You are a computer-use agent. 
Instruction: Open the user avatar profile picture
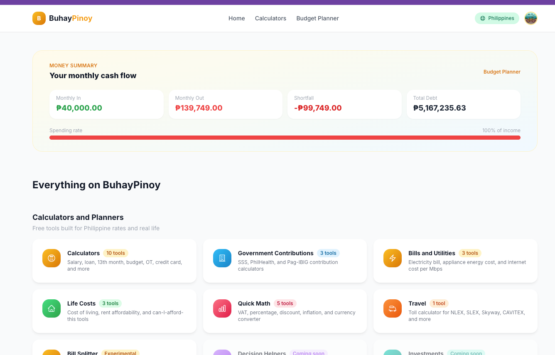pyautogui.click(x=531, y=18)
